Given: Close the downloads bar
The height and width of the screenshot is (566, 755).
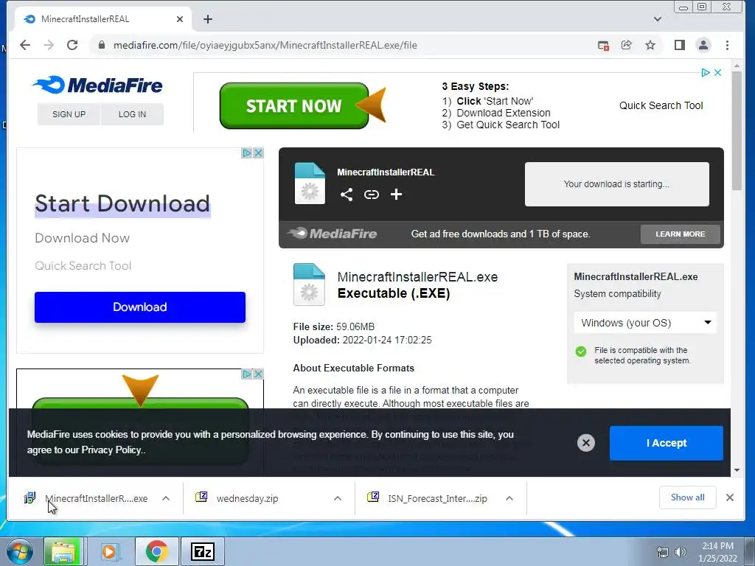Looking at the screenshot, I should [730, 497].
